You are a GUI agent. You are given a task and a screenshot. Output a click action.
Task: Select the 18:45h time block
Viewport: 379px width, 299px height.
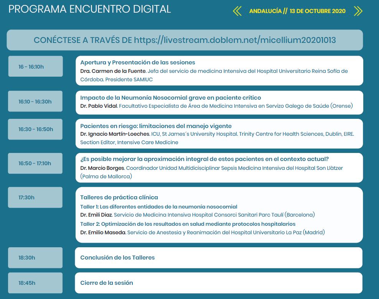click(x=35, y=283)
